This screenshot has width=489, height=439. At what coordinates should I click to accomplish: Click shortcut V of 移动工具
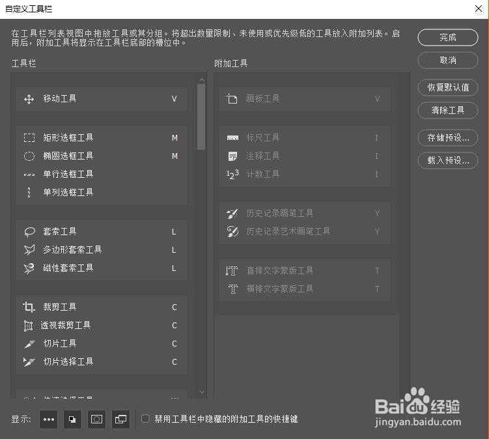point(175,99)
